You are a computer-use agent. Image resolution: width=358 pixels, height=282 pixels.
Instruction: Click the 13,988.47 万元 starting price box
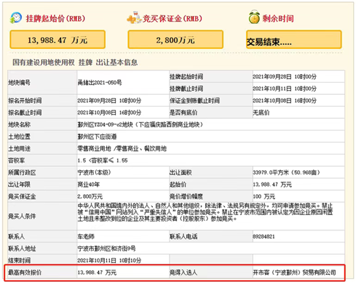(57, 40)
